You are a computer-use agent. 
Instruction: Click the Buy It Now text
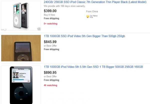coord(49,15)
